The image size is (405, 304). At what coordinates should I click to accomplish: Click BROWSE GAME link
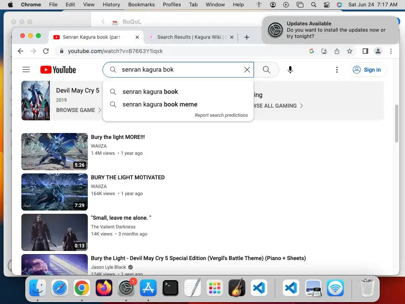coord(79,110)
